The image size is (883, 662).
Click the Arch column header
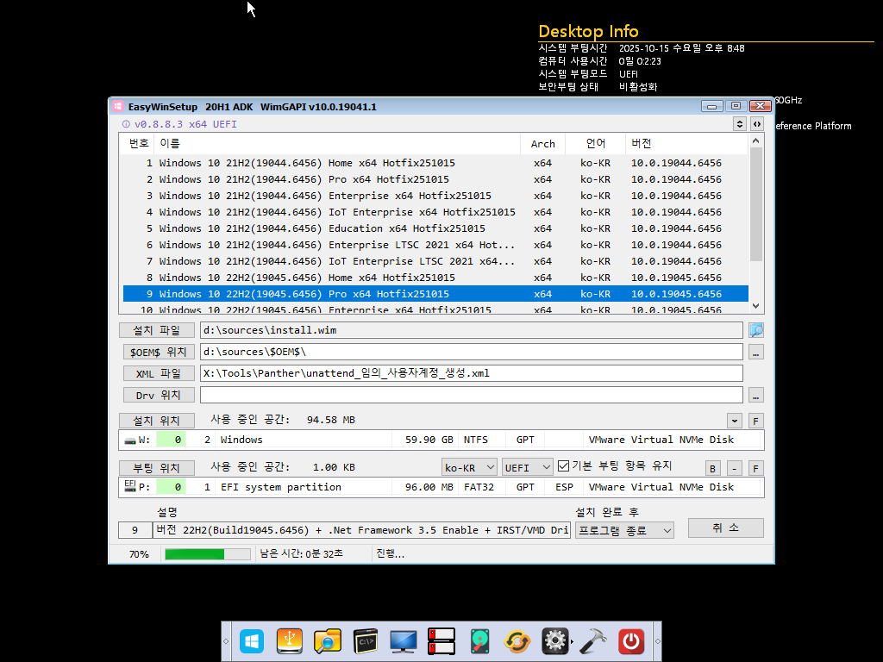point(543,144)
